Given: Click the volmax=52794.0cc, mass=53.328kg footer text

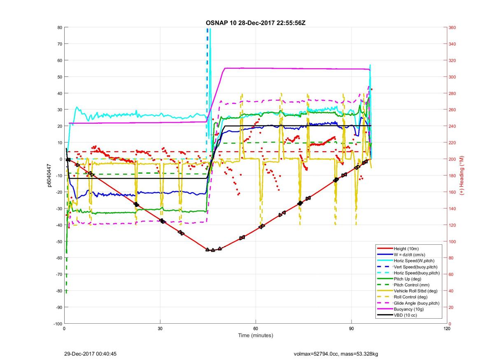Looking at the screenshot, I should [336, 354].
